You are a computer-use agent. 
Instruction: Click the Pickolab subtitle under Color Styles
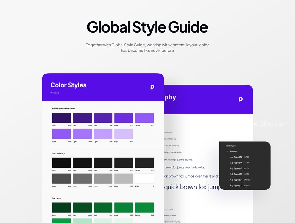click(55, 93)
